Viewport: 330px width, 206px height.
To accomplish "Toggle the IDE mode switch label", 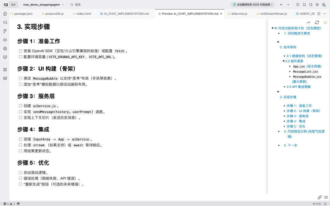I will [x=13, y=5].
